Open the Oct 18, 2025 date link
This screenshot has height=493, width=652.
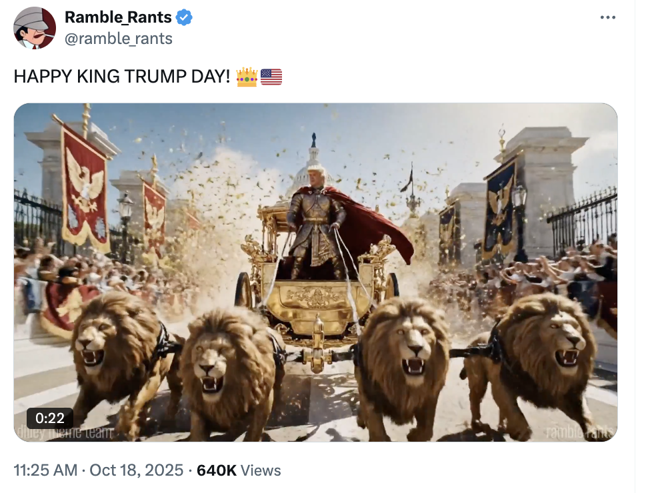click(x=137, y=470)
